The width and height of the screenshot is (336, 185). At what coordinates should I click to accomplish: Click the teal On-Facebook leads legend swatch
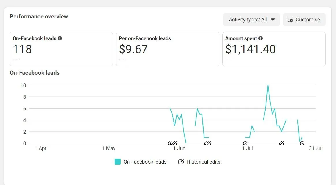click(118, 162)
